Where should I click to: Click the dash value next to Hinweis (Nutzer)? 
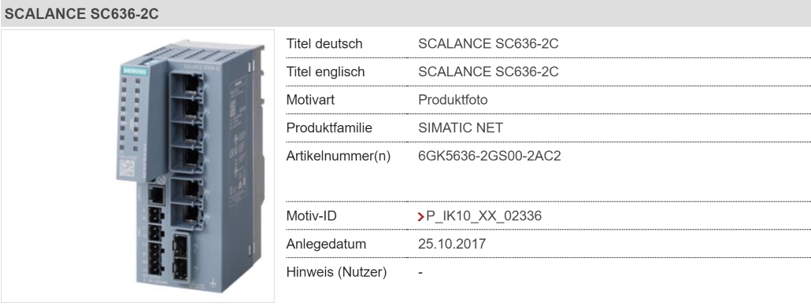pyautogui.click(x=420, y=272)
